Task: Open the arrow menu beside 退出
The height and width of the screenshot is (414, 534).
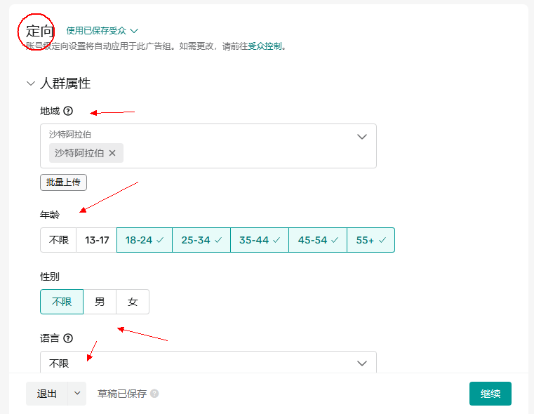Action: click(x=77, y=394)
